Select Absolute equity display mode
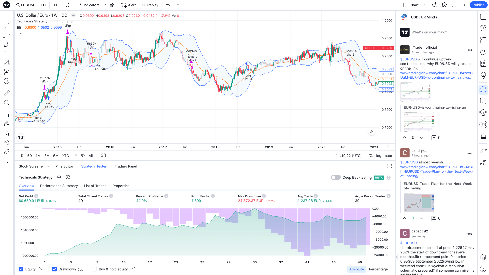The height and width of the screenshot is (275, 489). [357, 269]
